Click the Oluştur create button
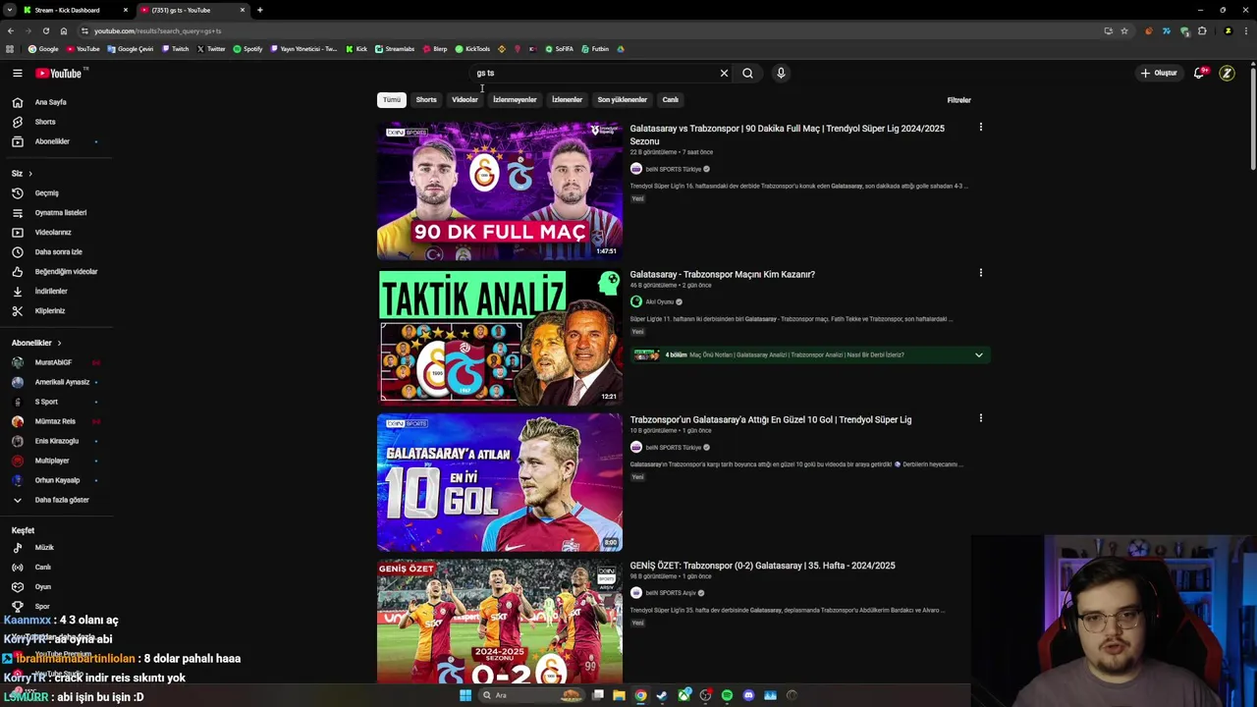The image size is (1257, 707). tap(1159, 73)
